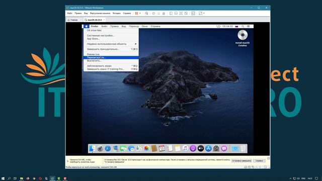Click the Apple logo in macOS menu bar
Viewport: 322px width, 181px height.
click(x=87, y=26)
